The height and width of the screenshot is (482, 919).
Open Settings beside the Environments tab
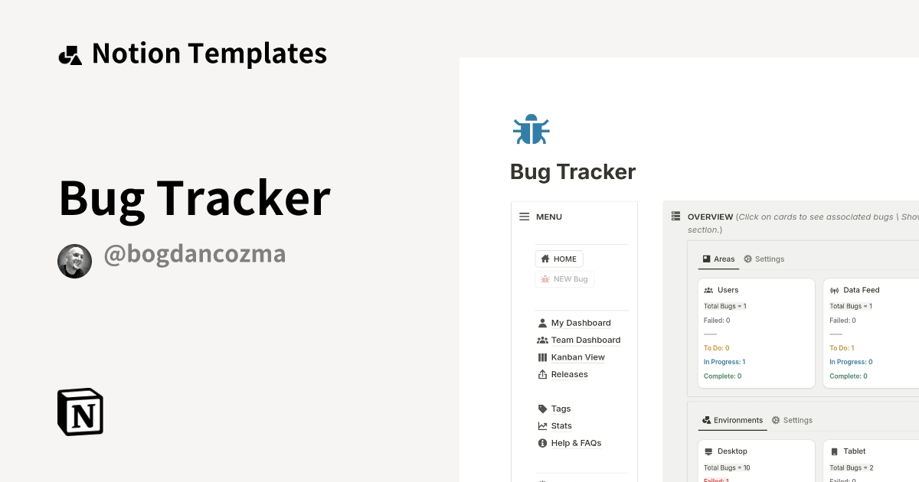792,420
